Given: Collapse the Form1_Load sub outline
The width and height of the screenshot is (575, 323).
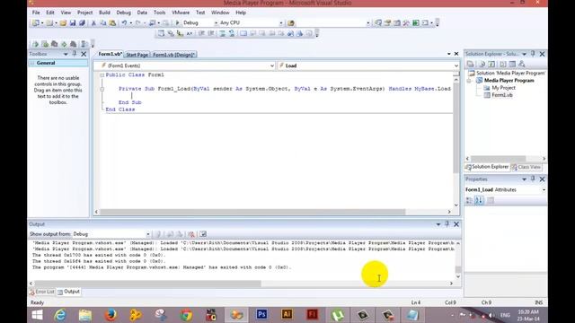Looking at the screenshot, I should (102, 89).
